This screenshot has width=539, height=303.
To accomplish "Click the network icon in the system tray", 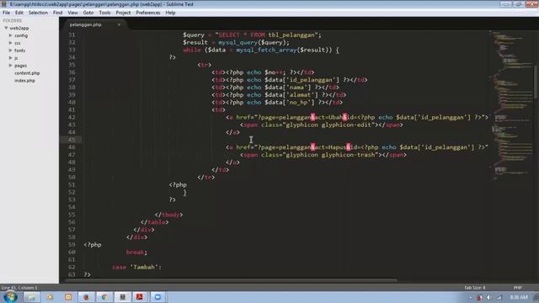I will [x=499, y=297].
